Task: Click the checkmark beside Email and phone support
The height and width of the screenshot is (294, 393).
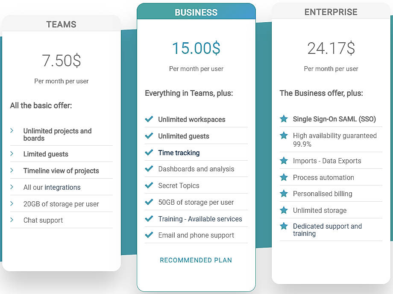Action: pyautogui.click(x=149, y=235)
